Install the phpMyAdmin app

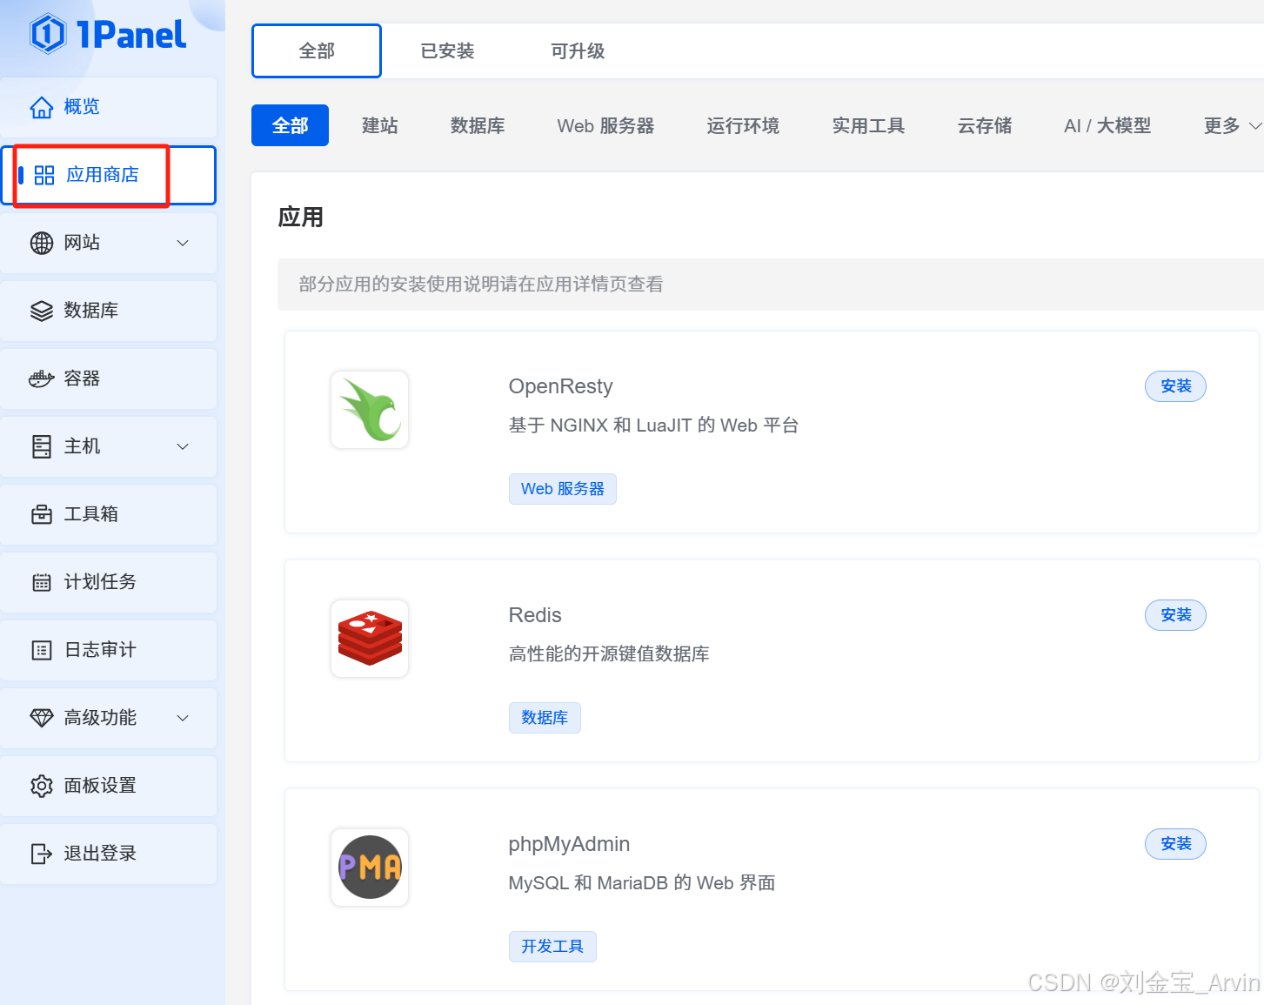click(x=1175, y=844)
